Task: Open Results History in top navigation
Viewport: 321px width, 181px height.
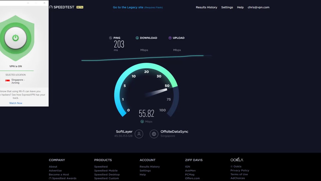Action: coord(206,7)
